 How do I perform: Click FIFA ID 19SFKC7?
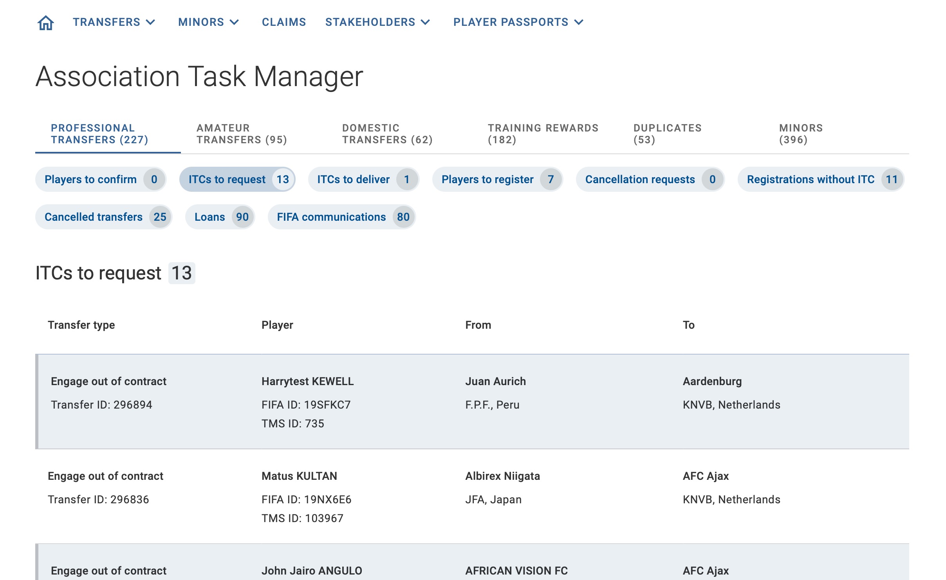[306, 405]
